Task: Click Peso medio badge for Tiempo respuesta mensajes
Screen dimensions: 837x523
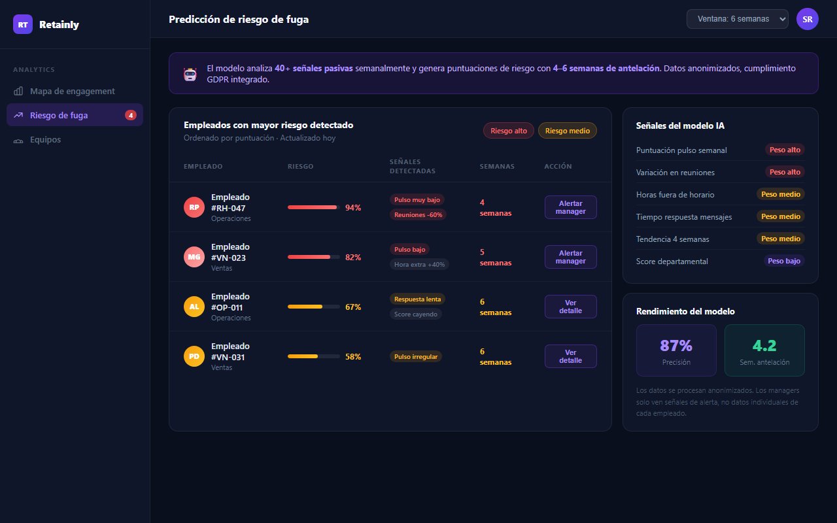Action: click(x=781, y=216)
